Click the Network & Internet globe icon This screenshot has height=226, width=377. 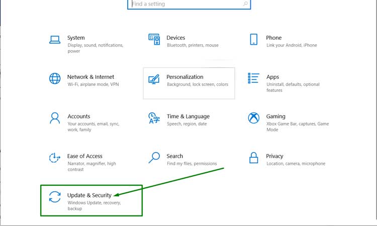(55, 78)
